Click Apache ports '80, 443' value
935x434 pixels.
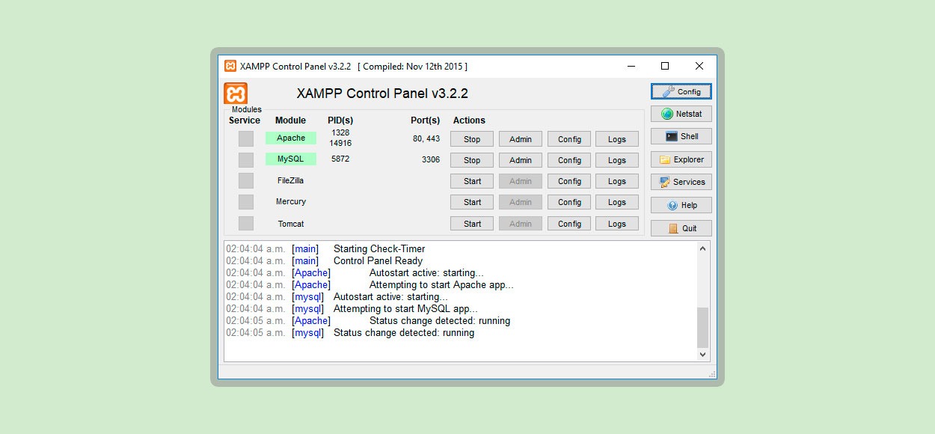click(x=426, y=139)
